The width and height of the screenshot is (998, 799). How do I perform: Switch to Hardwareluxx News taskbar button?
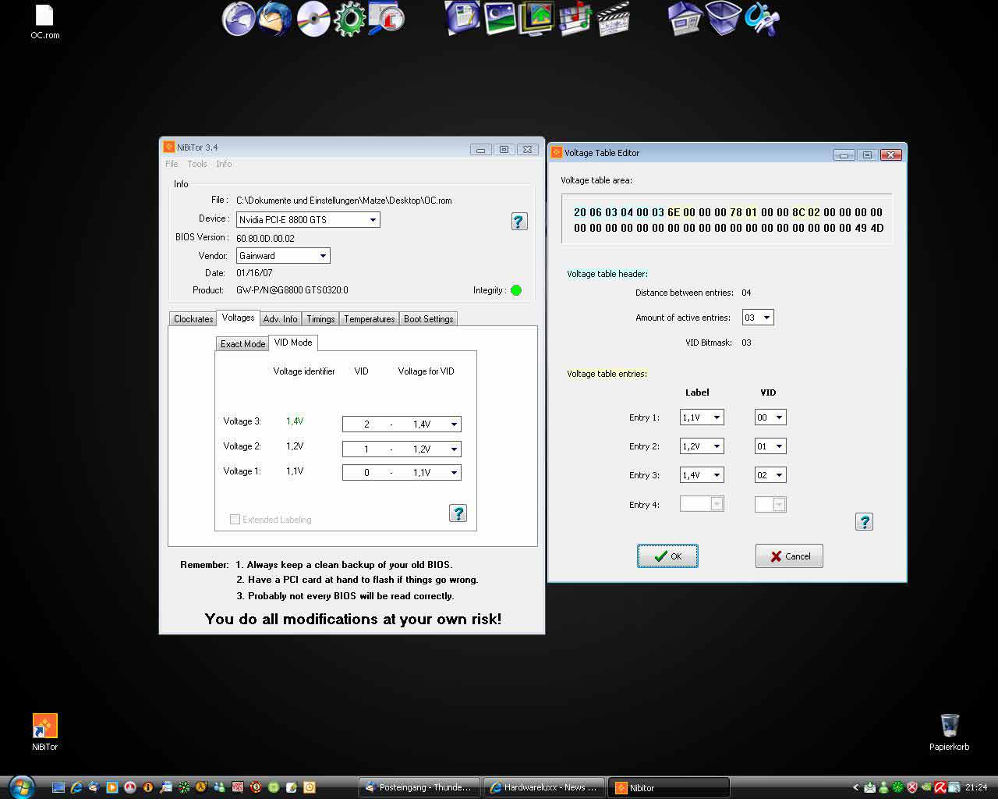click(544, 787)
